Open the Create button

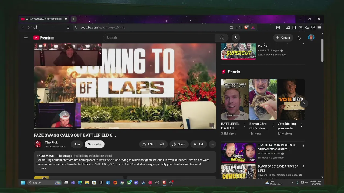(x=283, y=38)
